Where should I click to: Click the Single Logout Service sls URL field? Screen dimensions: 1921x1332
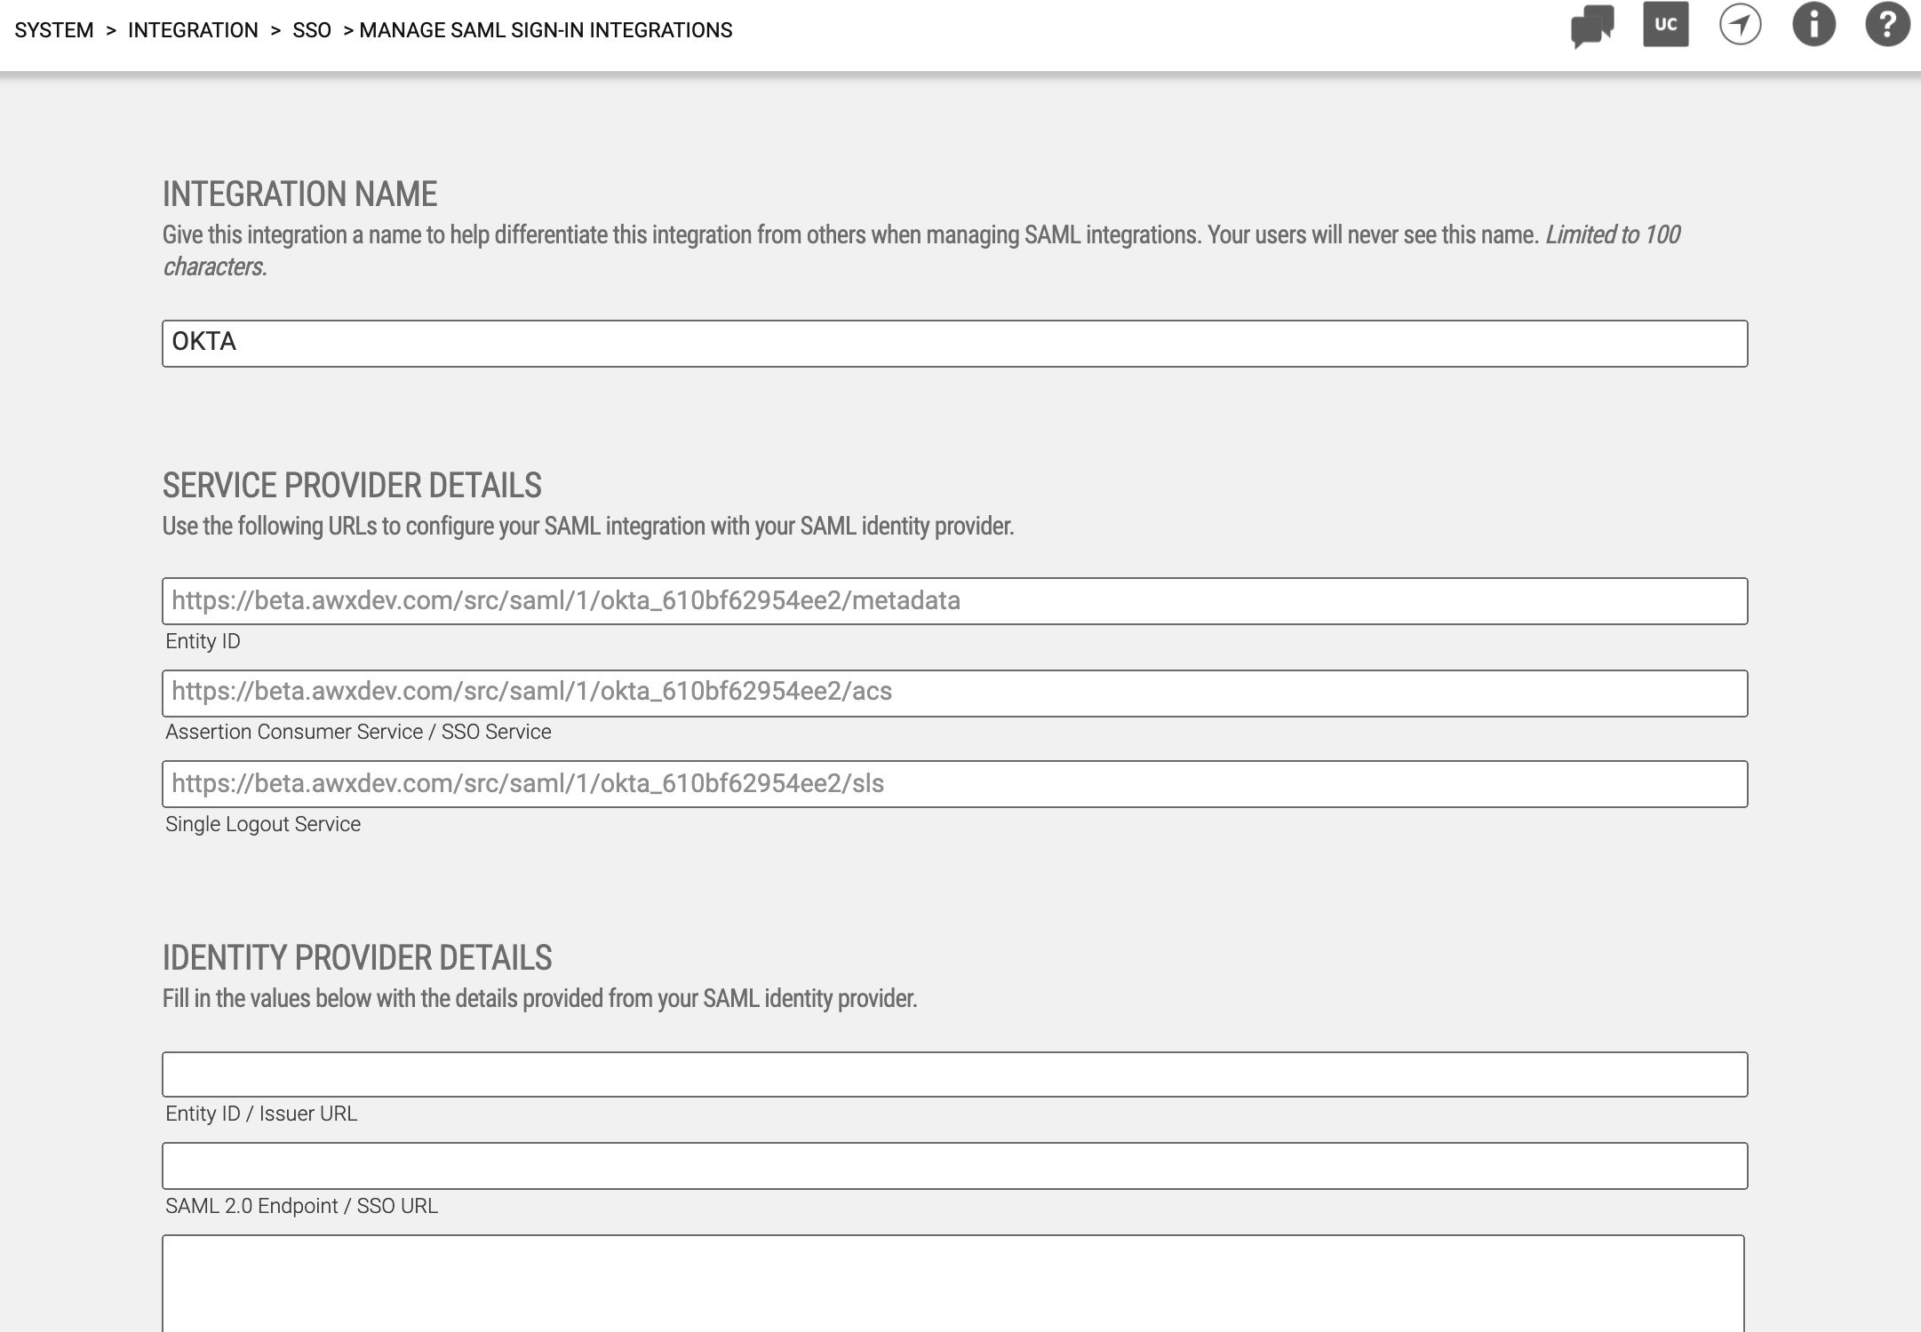954,784
